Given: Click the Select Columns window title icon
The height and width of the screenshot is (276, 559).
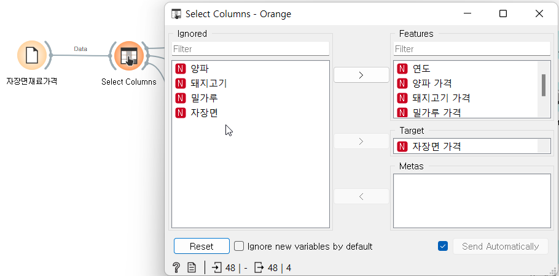Looking at the screenshot, I should coord(176,14).
